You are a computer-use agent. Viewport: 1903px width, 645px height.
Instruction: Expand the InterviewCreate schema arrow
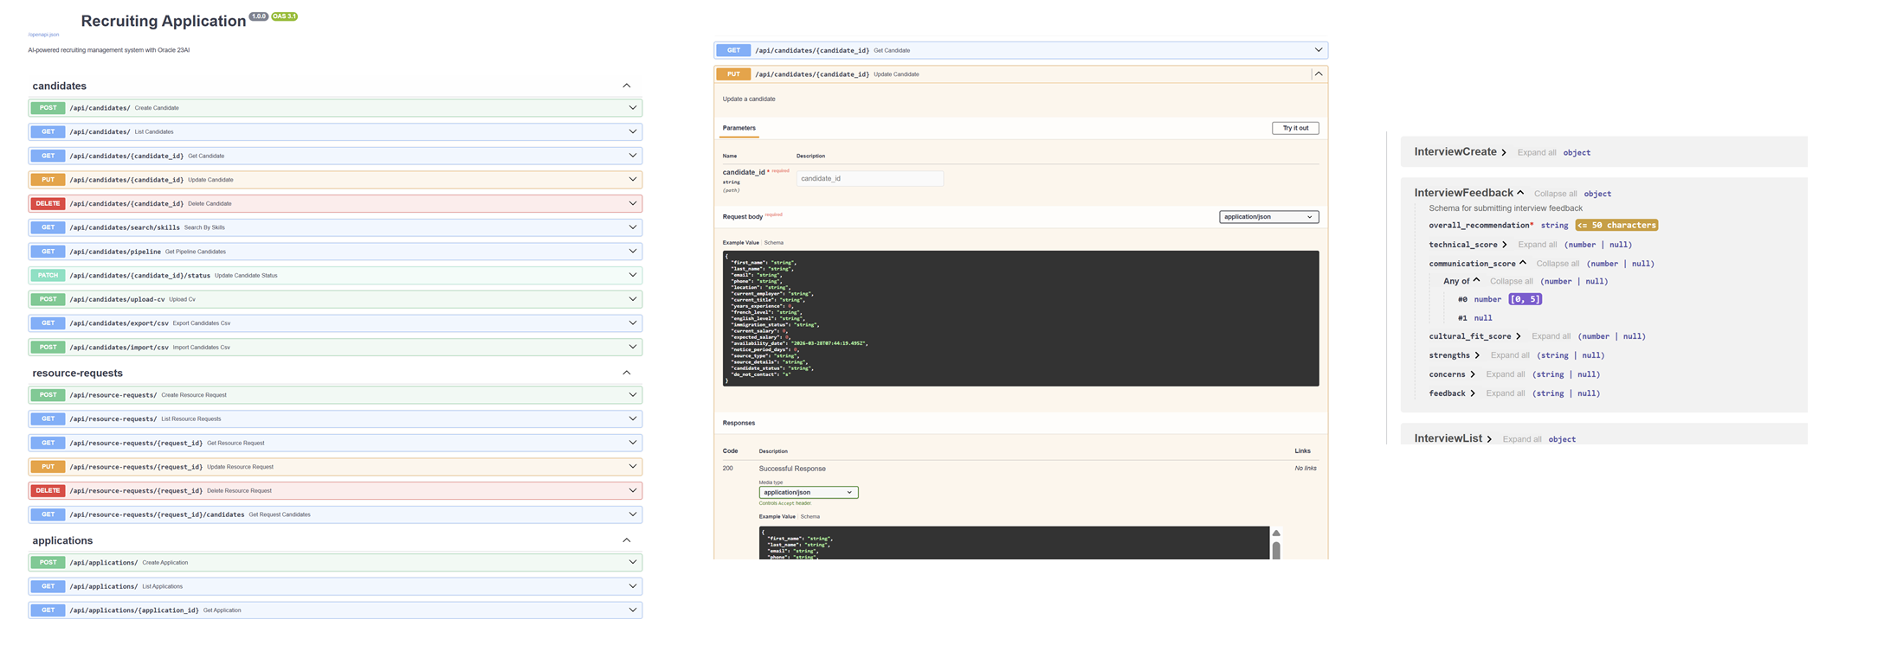tap(1504, 152)
